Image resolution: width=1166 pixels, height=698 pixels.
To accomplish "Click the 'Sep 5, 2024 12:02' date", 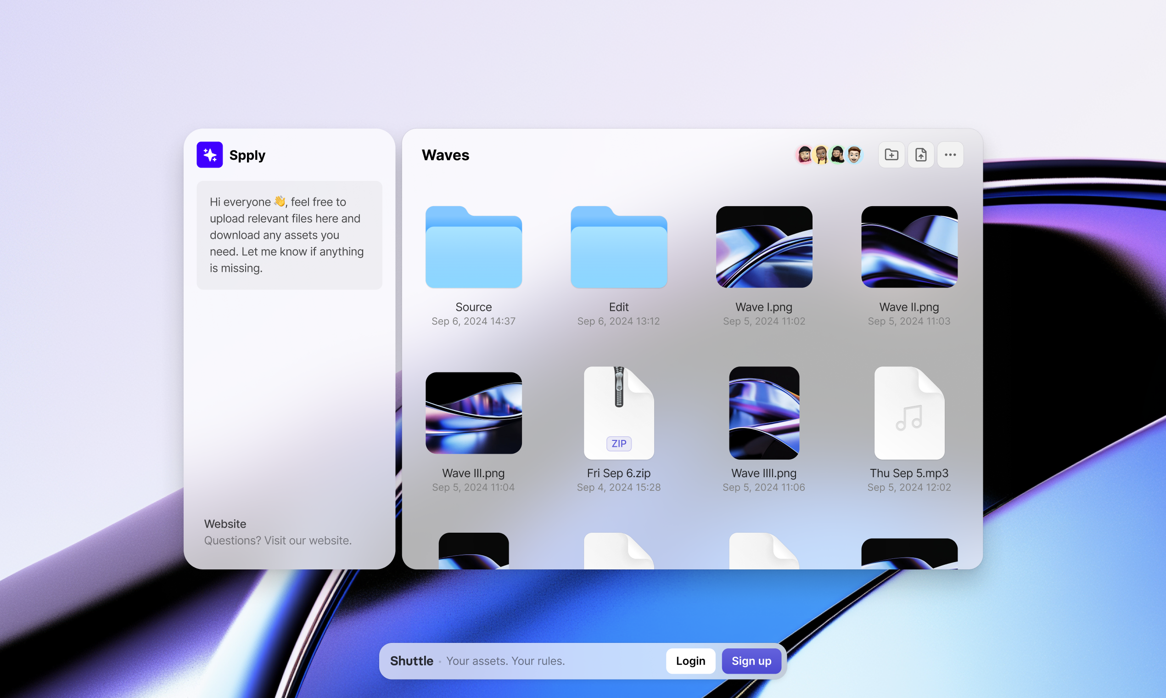I will coord(909,487).
